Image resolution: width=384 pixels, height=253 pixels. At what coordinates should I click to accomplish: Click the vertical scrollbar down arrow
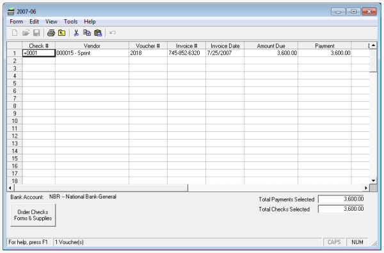(373, 181)
